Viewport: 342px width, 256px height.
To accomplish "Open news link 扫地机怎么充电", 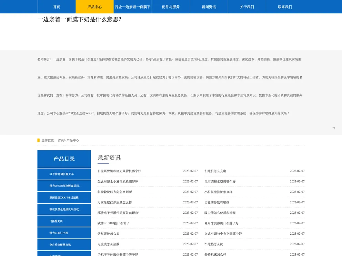I will (215, 171).
